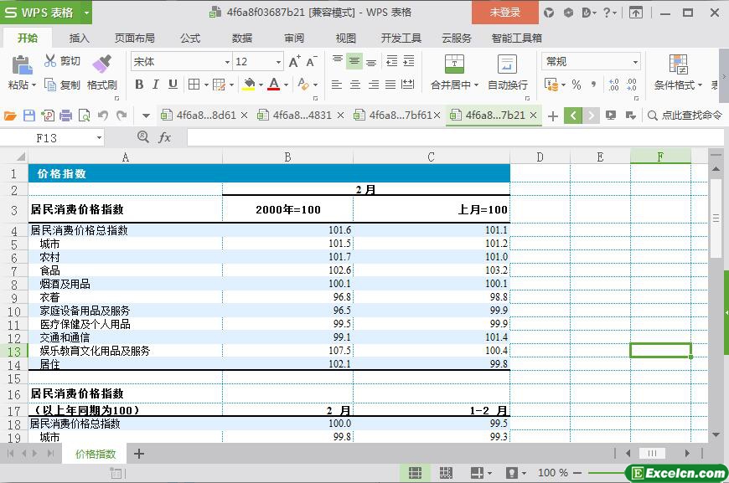The width and height of the screenshot is (729, 483).
Task: Click the font color red swatch
Action: tap(273, 85)
